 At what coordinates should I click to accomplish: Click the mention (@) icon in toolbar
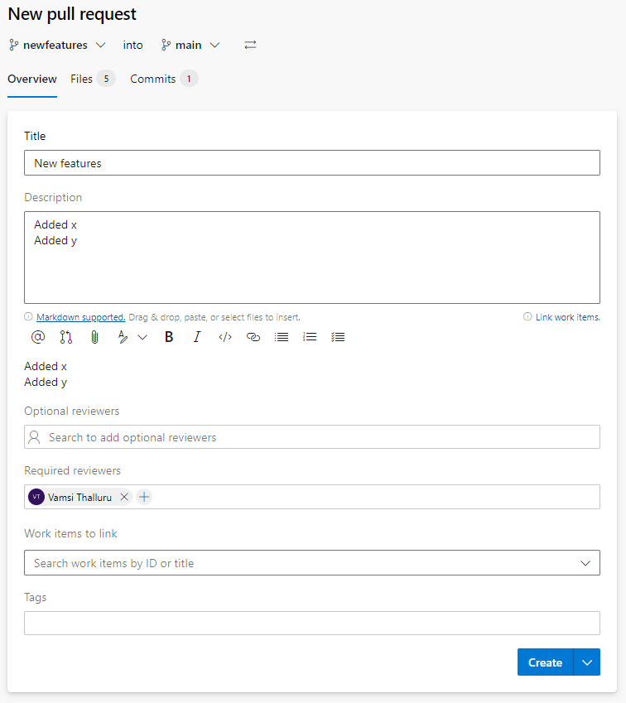pos(37,337)
